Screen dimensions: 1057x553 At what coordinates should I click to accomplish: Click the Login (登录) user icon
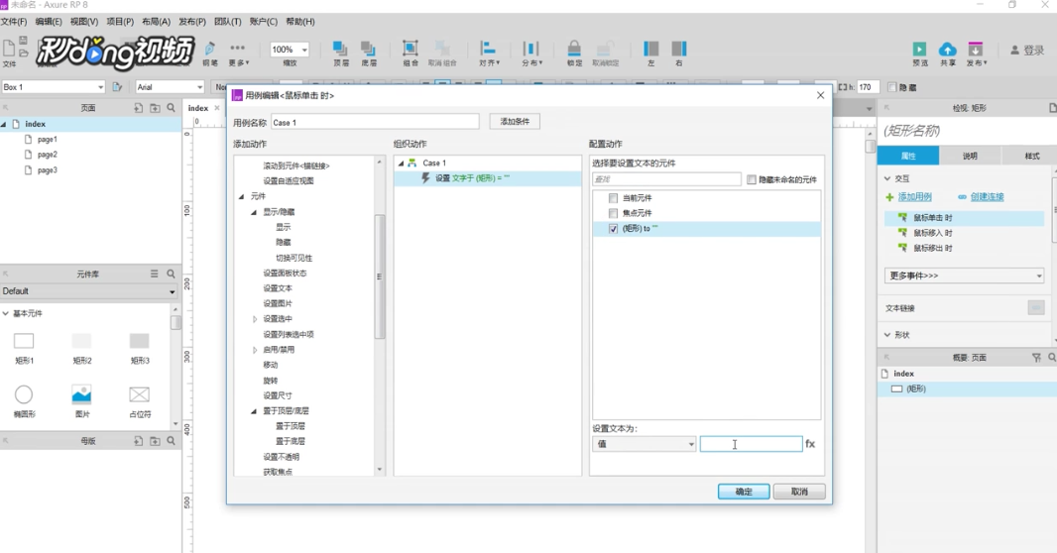[1014, 50]
